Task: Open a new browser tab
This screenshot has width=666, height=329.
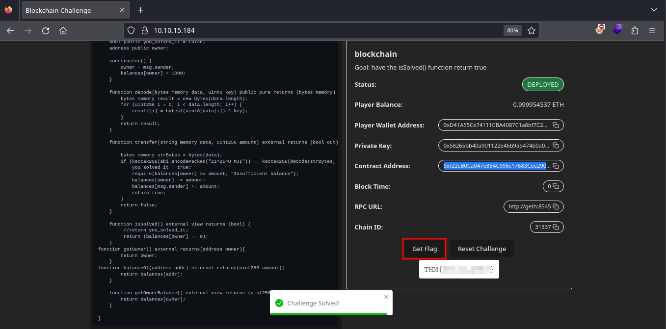Action: [140, 10]
